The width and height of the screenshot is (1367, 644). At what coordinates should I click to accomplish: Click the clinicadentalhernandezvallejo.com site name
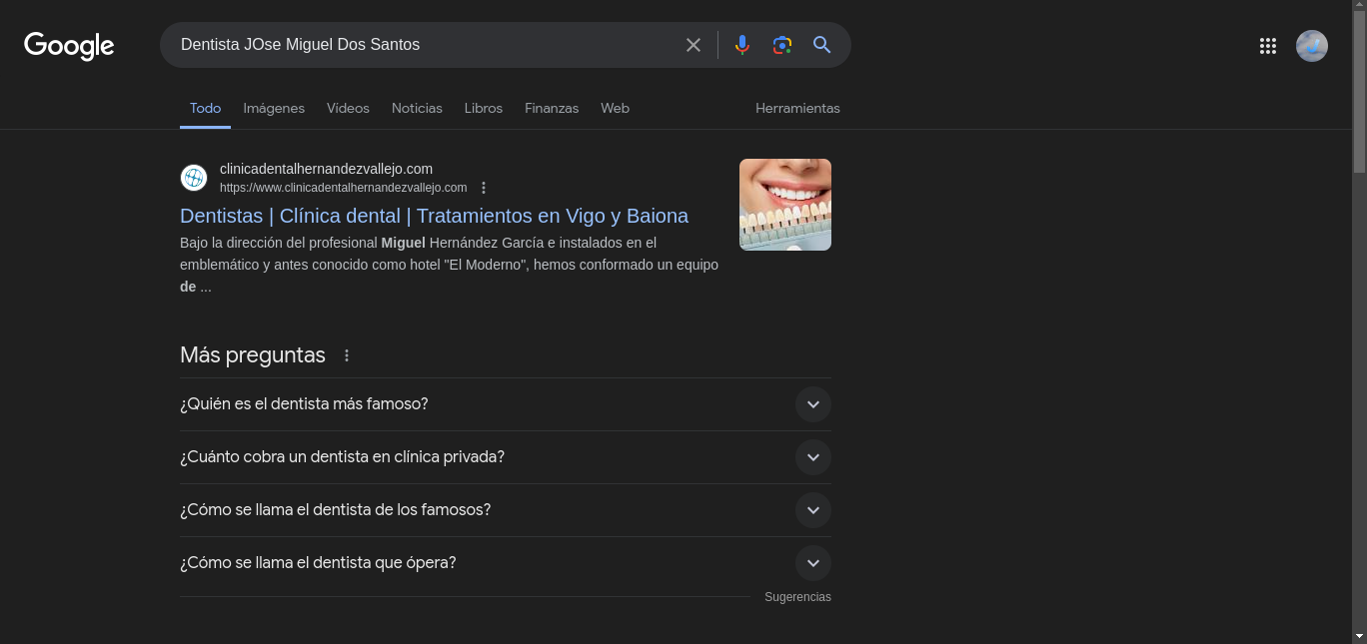[x=326, y=169]
